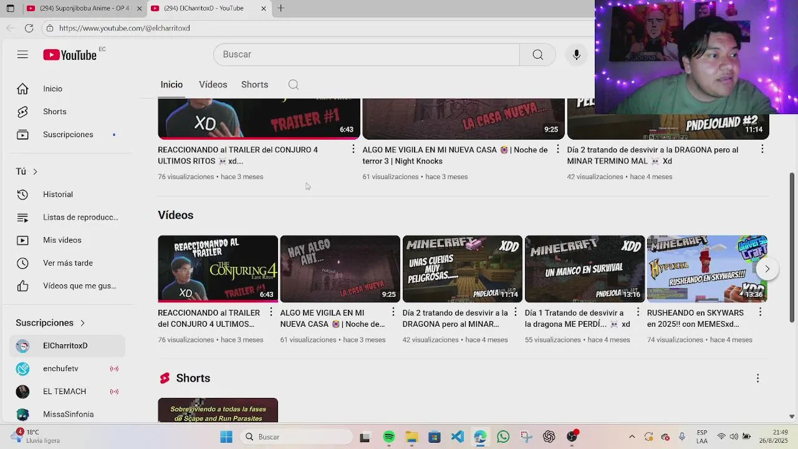Expand the Tú section chevron

(x=35, y=171)
